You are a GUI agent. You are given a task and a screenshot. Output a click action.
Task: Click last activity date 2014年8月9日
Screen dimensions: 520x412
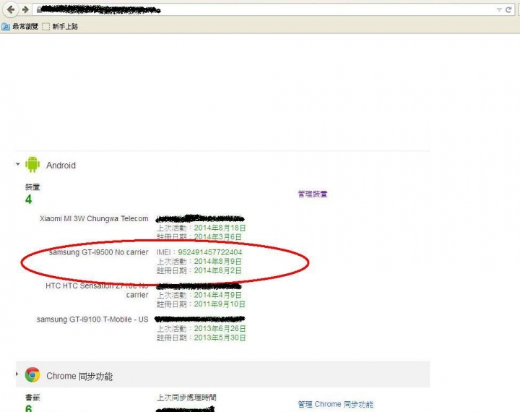(217, 262)
